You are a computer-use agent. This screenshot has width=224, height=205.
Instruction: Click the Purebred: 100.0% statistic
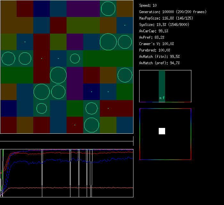154,50
